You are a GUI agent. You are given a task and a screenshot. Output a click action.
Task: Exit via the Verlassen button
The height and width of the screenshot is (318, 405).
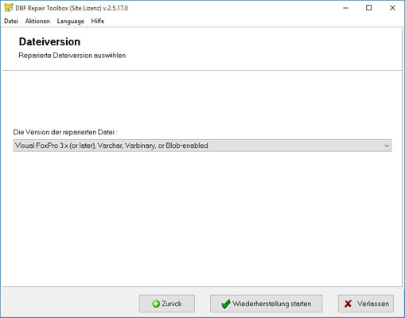tap(366, 304)
